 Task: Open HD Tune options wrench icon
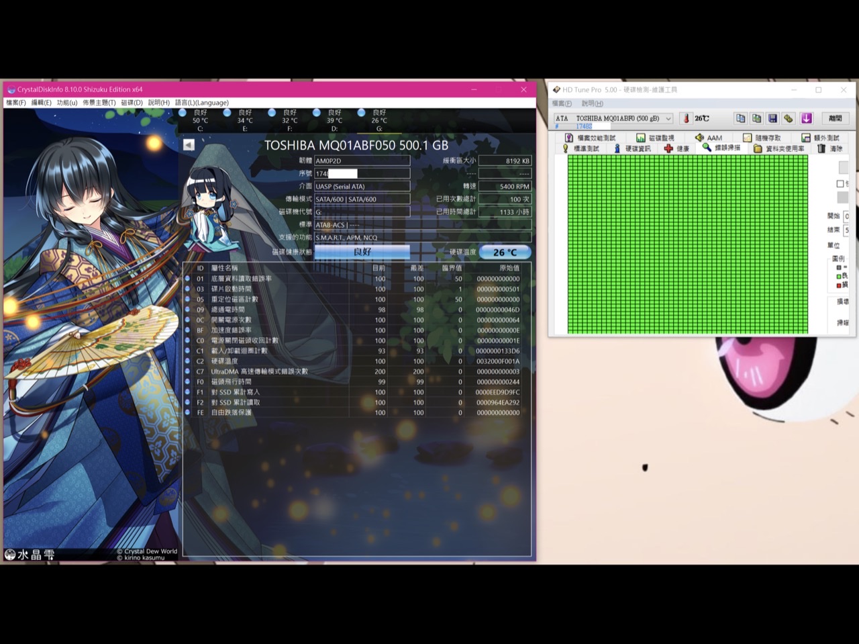pos(789,118)
